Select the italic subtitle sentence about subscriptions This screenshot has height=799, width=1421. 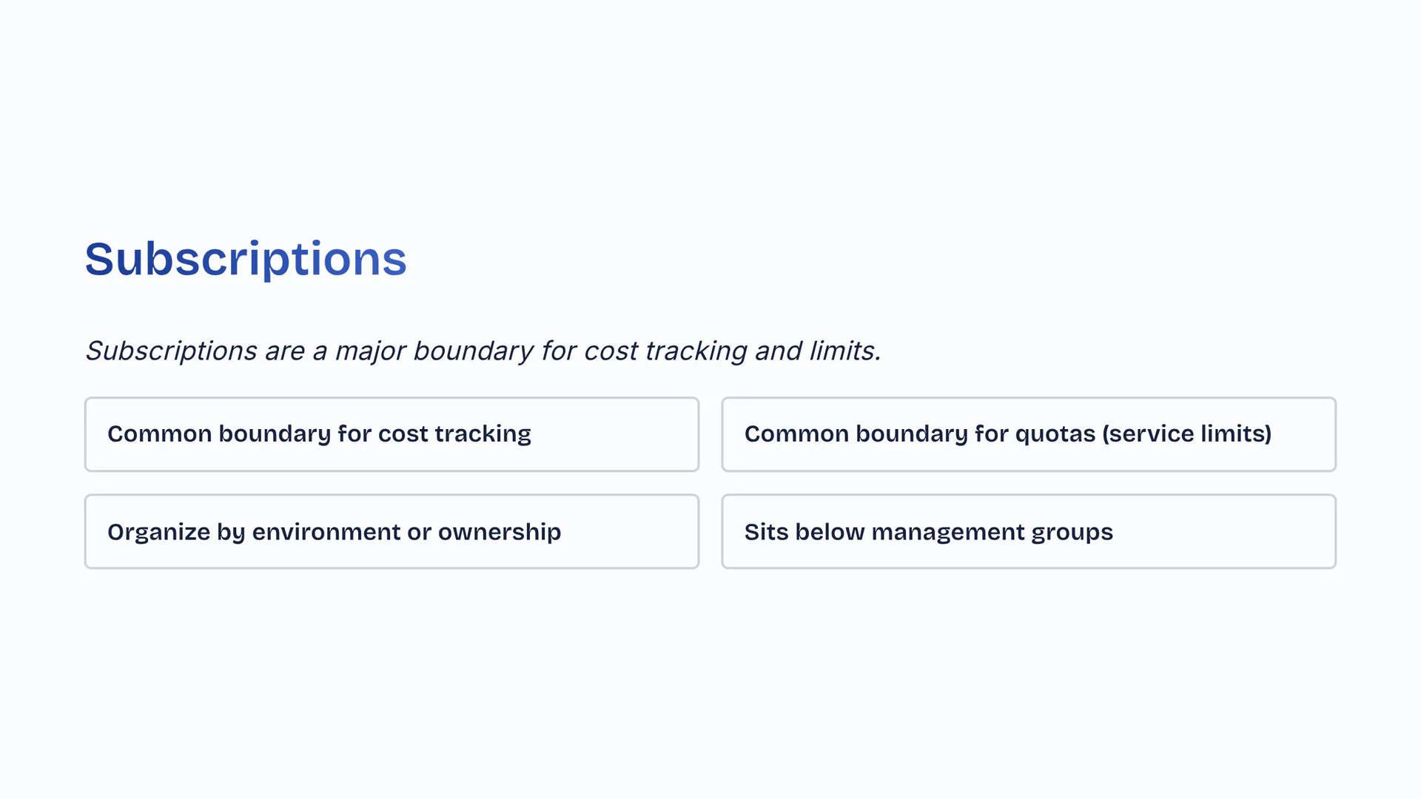click(483, 351)
